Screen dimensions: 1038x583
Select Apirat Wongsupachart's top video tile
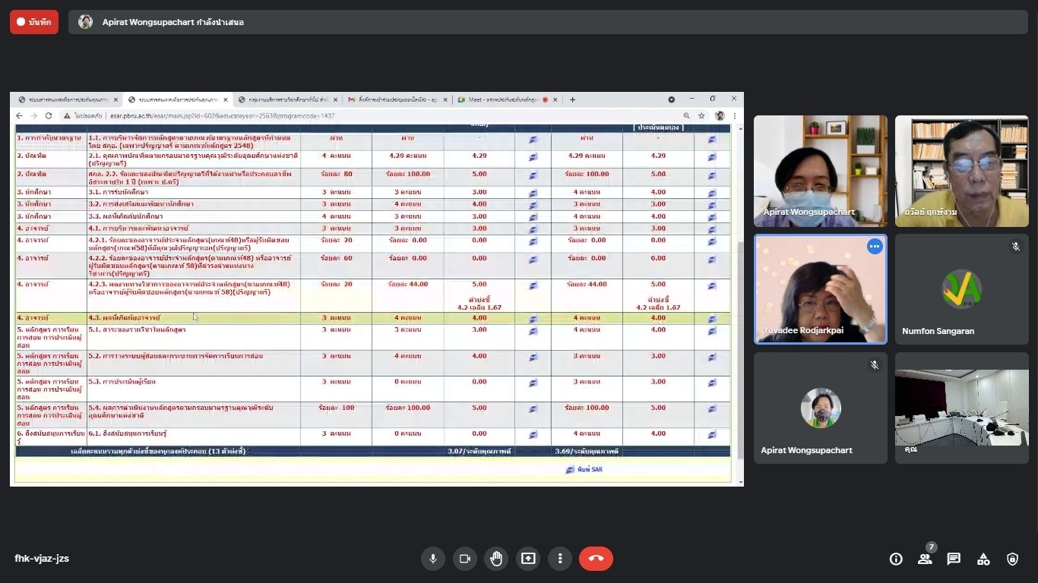[x=820, y=171]
